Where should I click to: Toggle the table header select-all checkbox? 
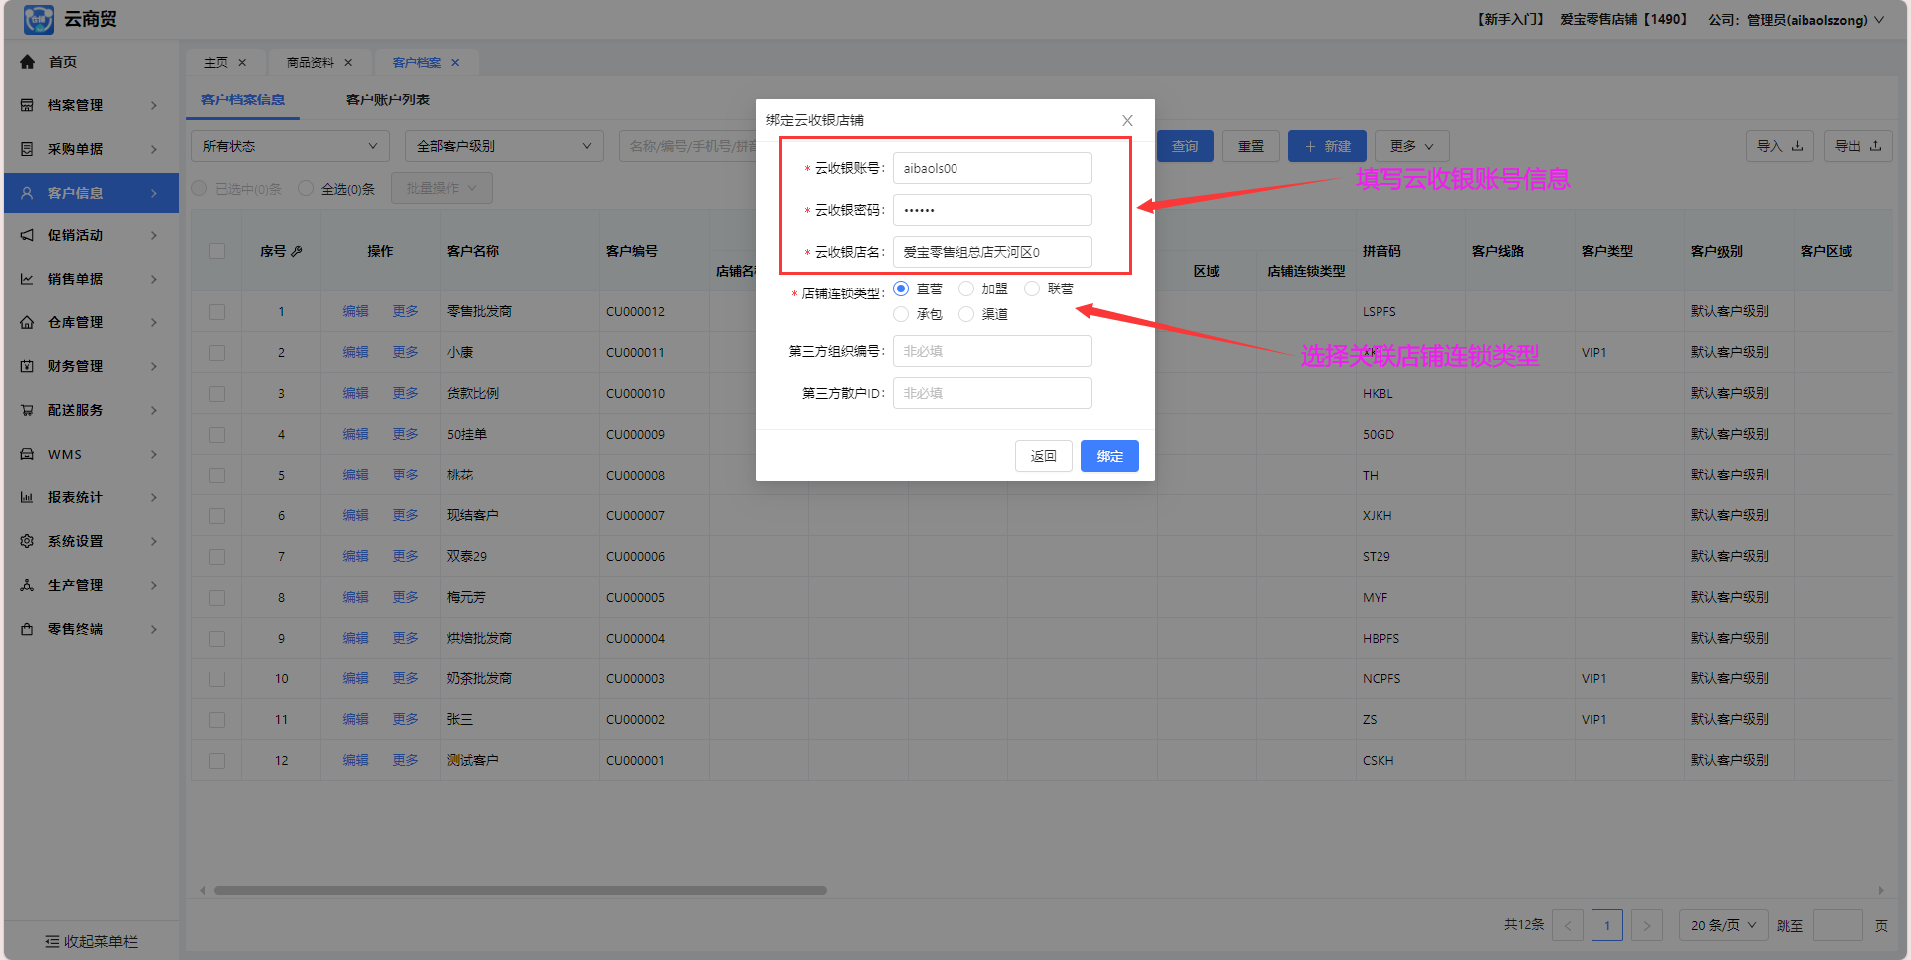click(217, 251)
